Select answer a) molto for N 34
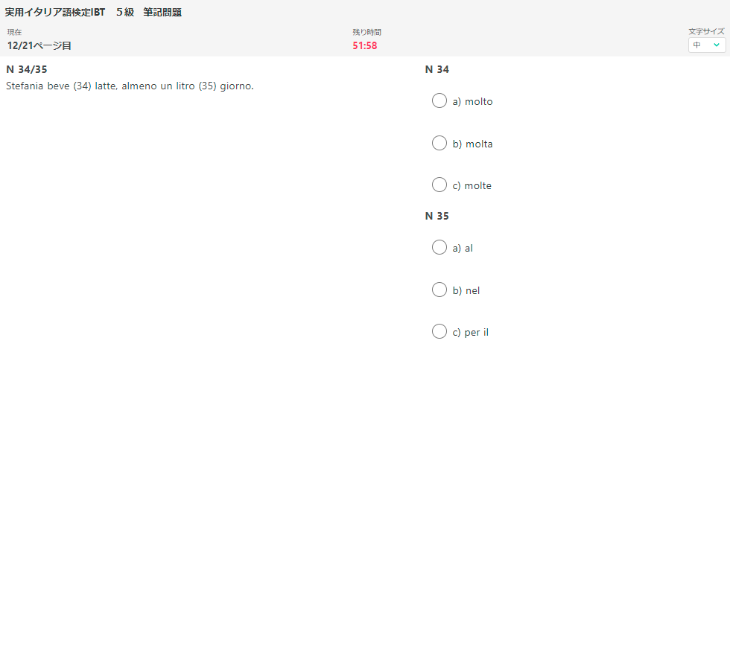Image resolution: width=730 pixels, height=658 pixels. (439, 100)
